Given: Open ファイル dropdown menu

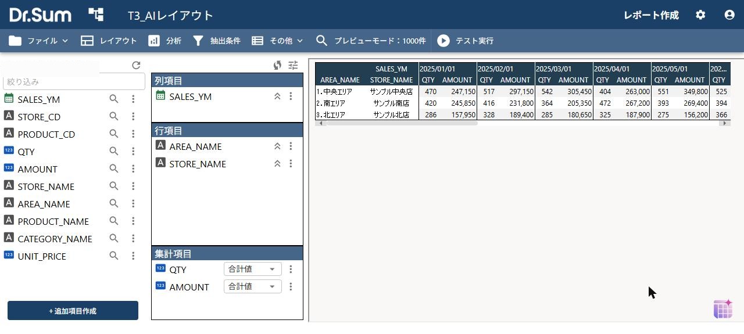Looking at the screenshot, I should tap(39, 41).
